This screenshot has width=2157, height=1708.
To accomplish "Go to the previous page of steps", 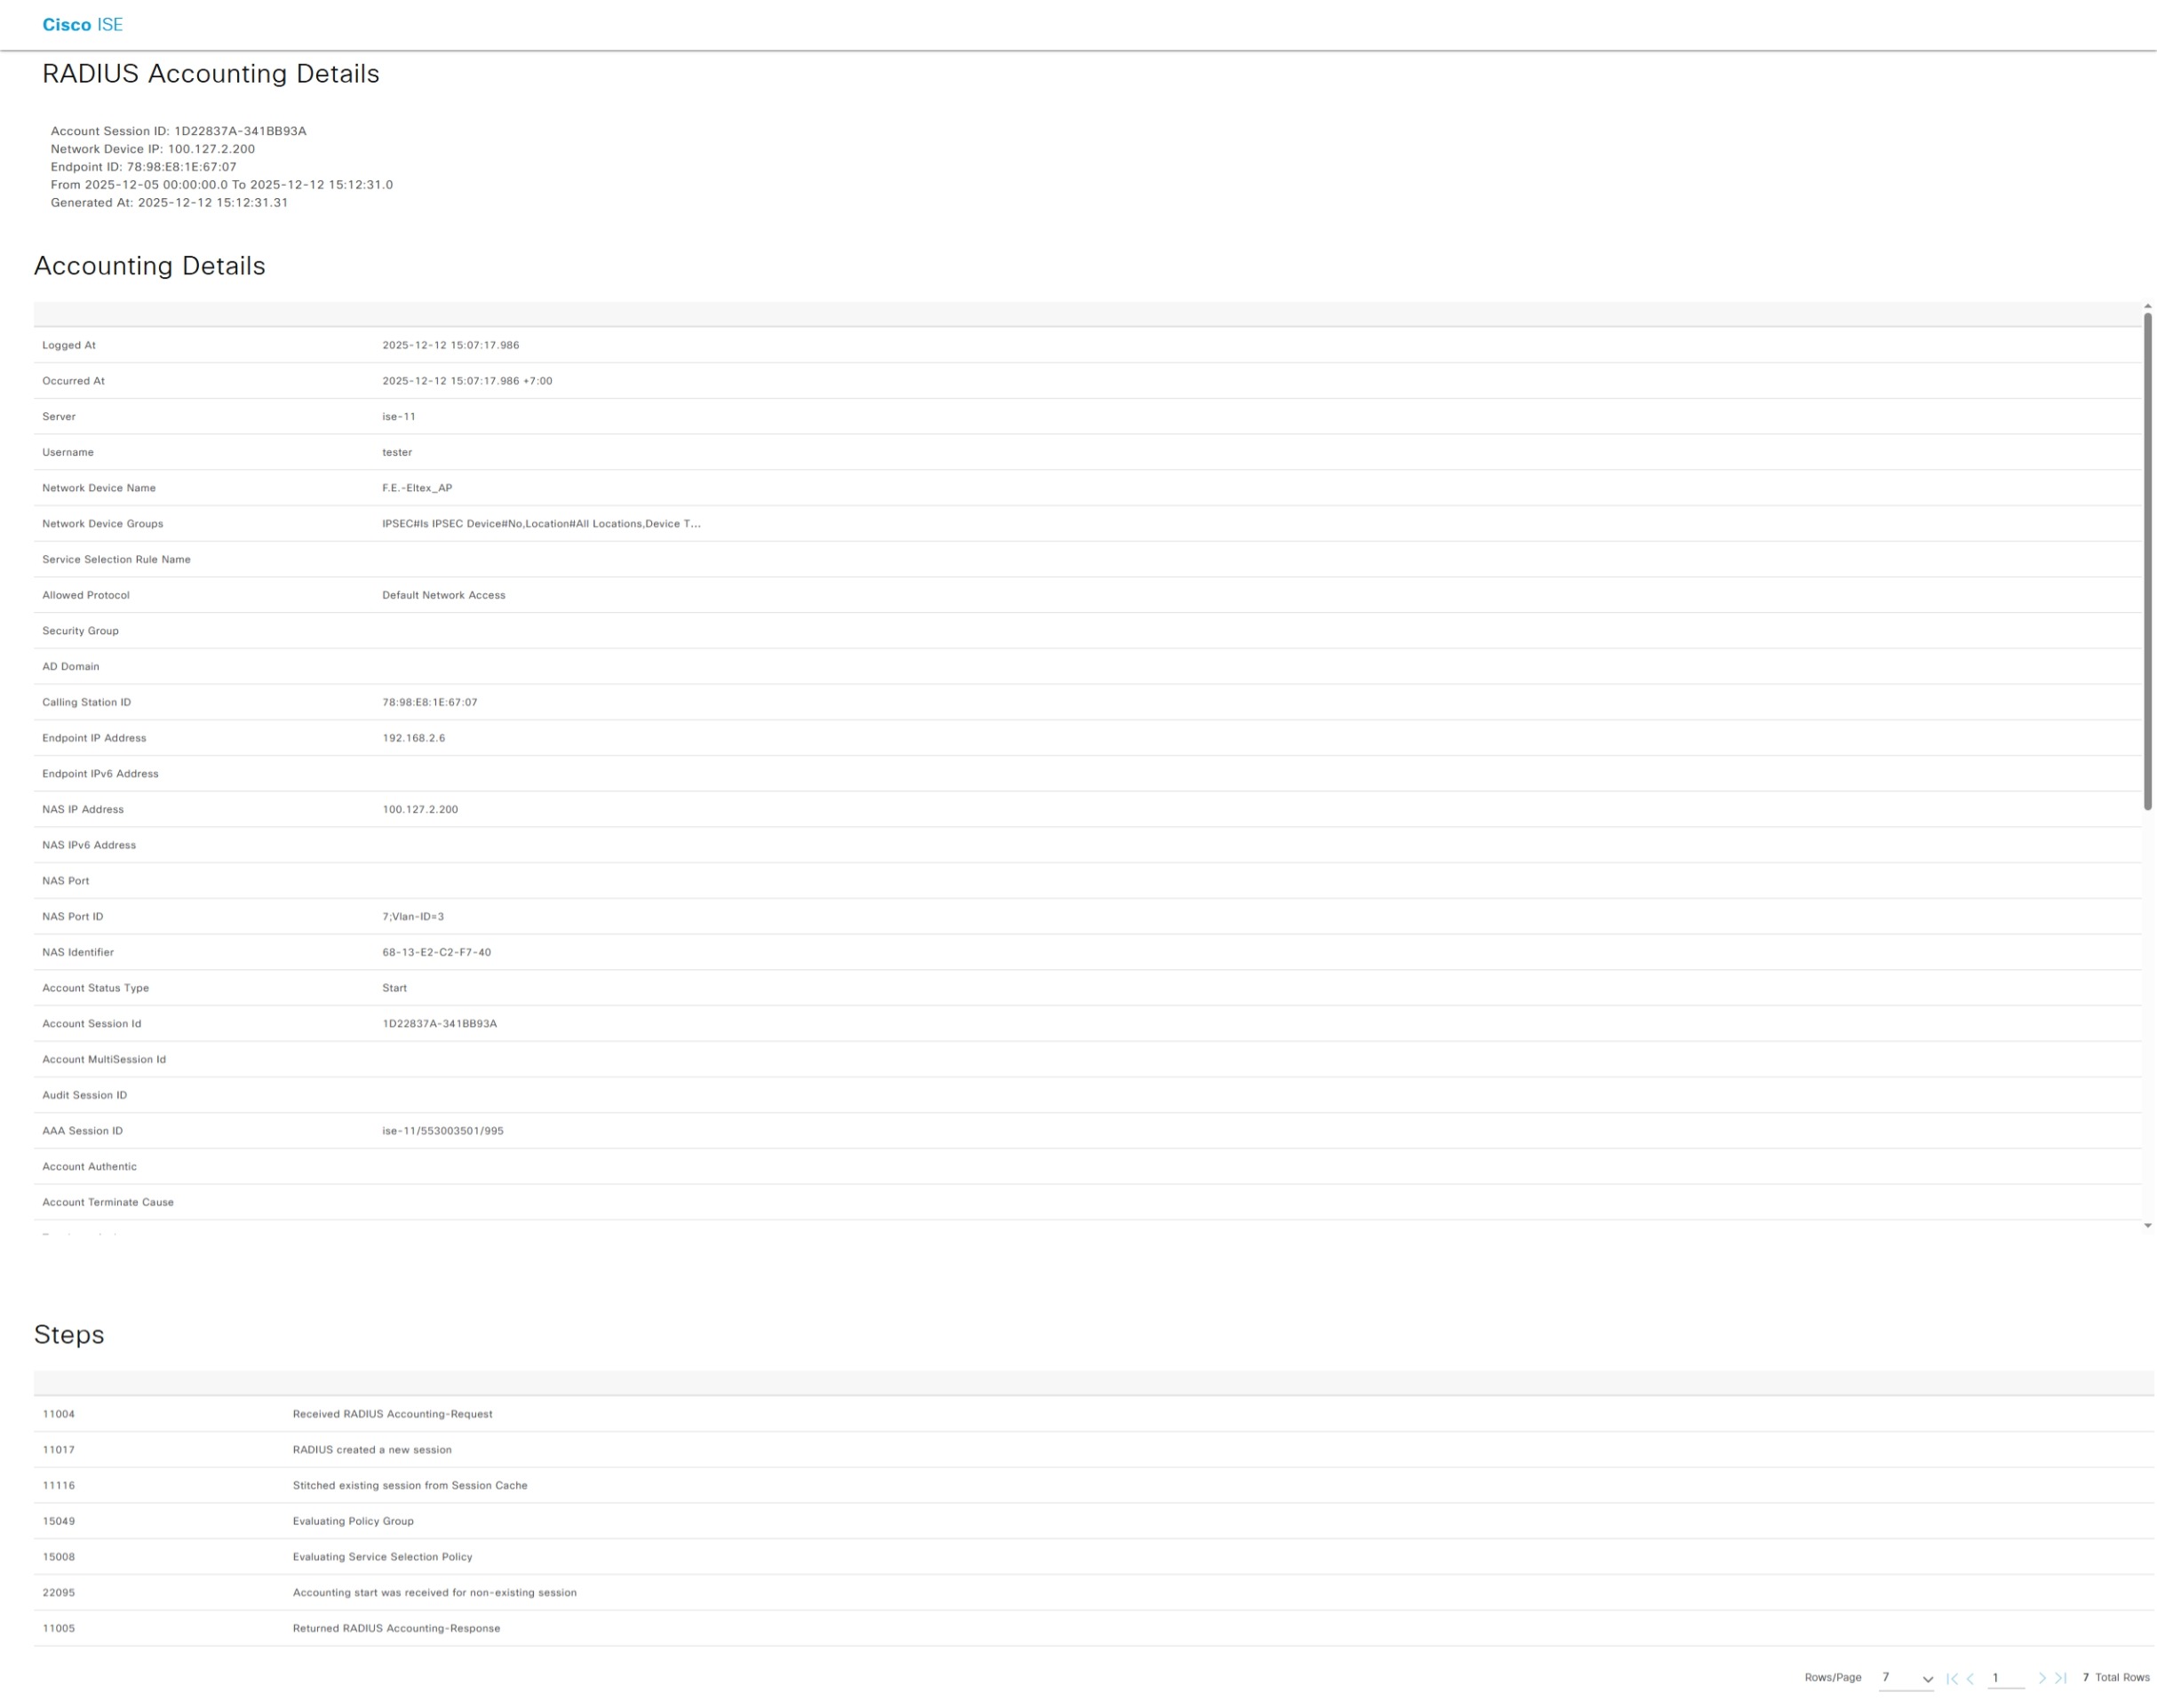I will point(1970,1678).
